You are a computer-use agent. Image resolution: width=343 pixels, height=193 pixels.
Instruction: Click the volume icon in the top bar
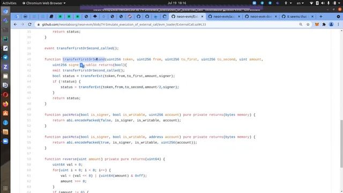click(323, 3)
